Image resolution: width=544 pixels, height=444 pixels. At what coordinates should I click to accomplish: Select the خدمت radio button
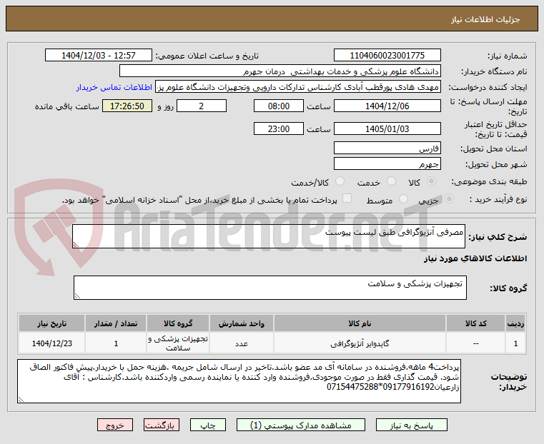tap(391, 181)
